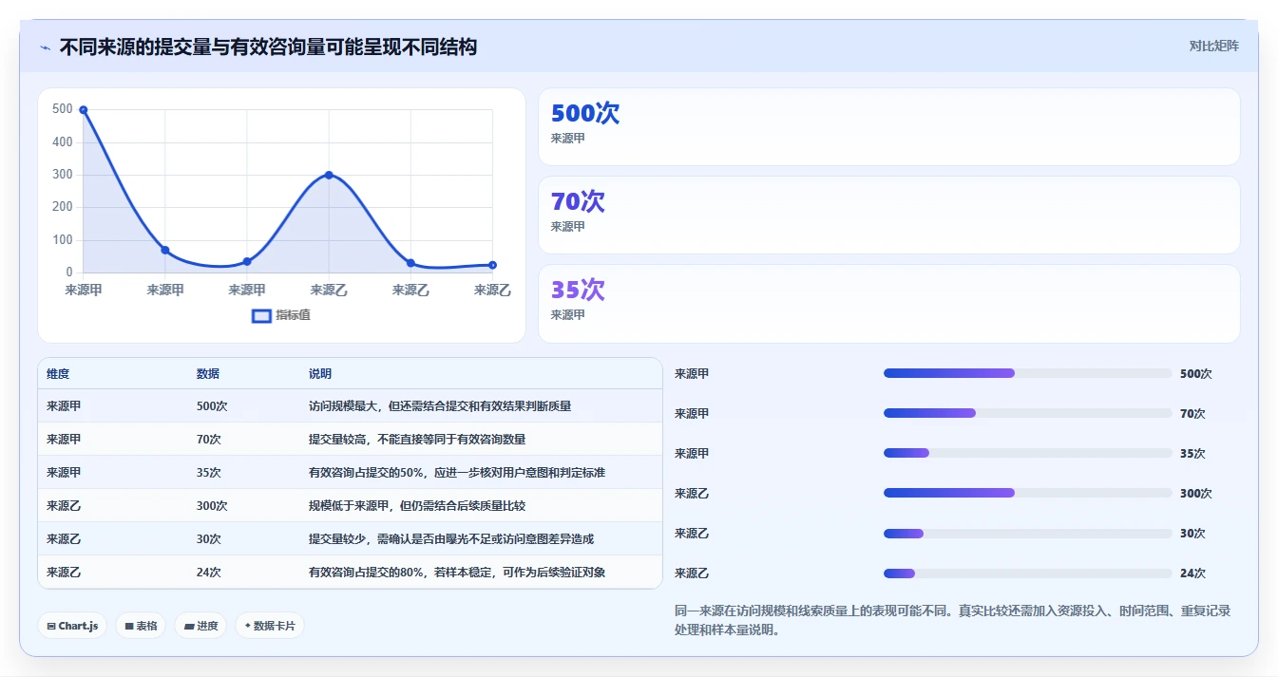Click the note 规模低于来源甲，但仍需结合后续质量比较
Screen dimensions: 1278x677
417,506
